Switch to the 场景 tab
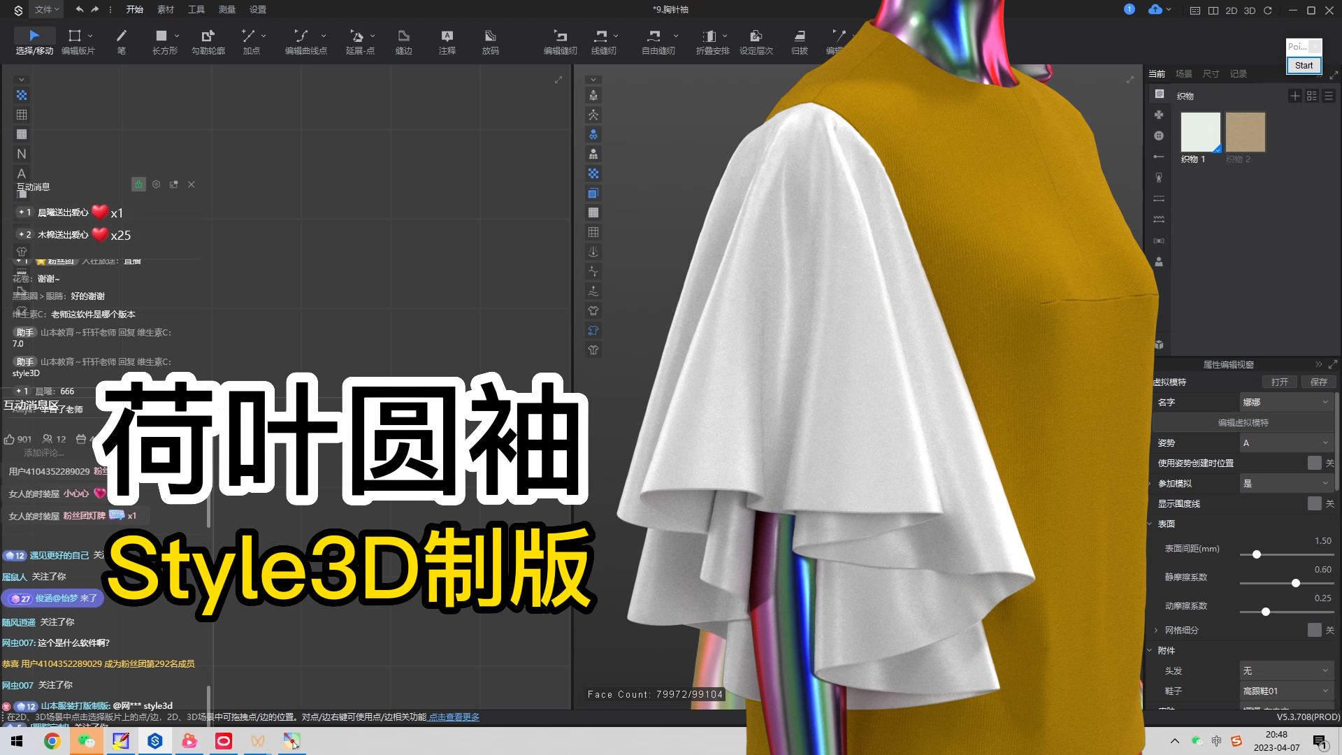Image resolution: width=1342 pixels, height=755 pixels. pyautogui.click(x=1184, y=73)
